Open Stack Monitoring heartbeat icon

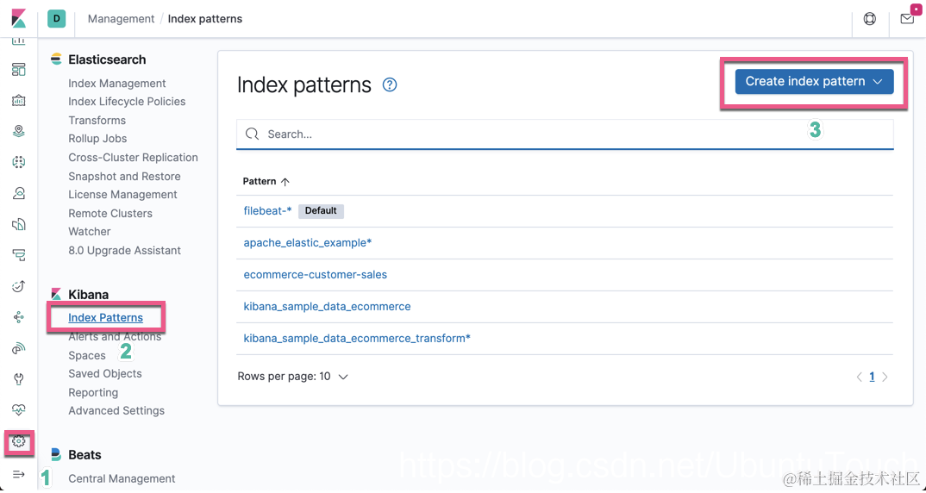pyautogui.click(x=19, y=409)
